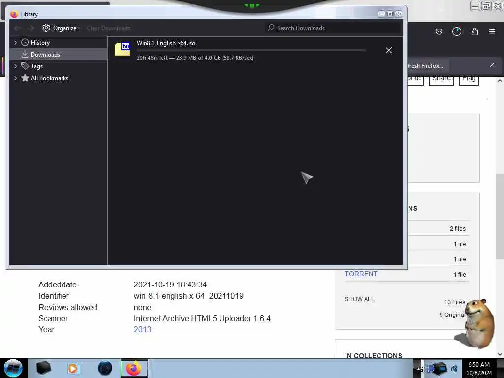
Task: Open the Firefox hamburger application menu
Action: (x=492, y=31)
